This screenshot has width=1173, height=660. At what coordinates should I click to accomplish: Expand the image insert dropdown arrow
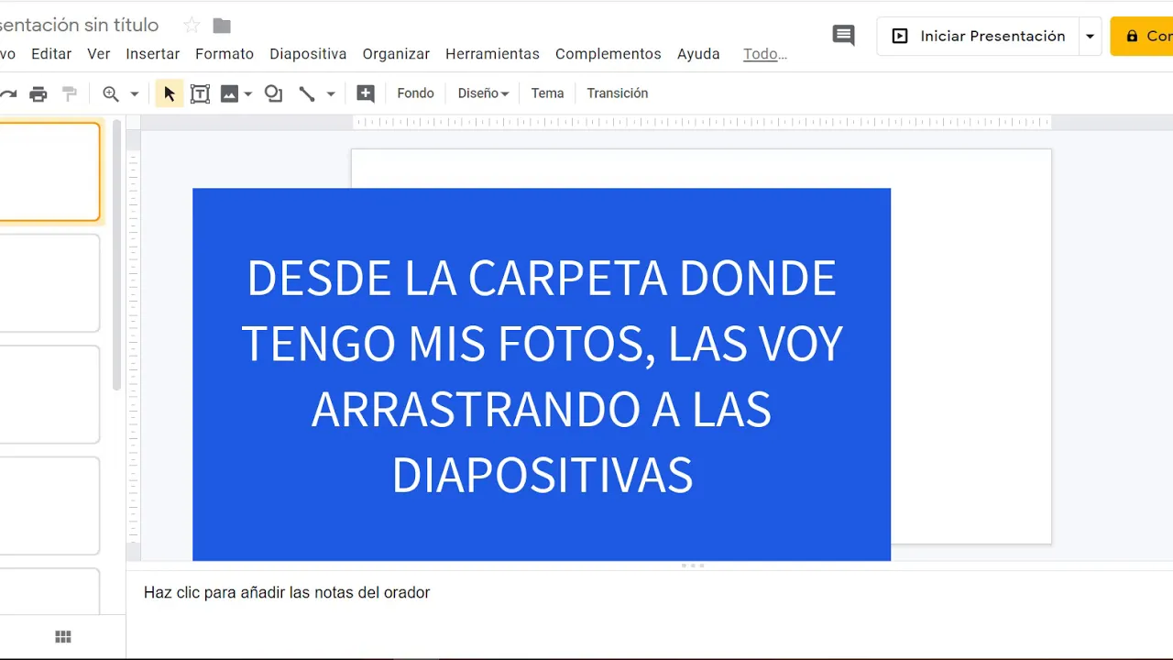[248, 93]
